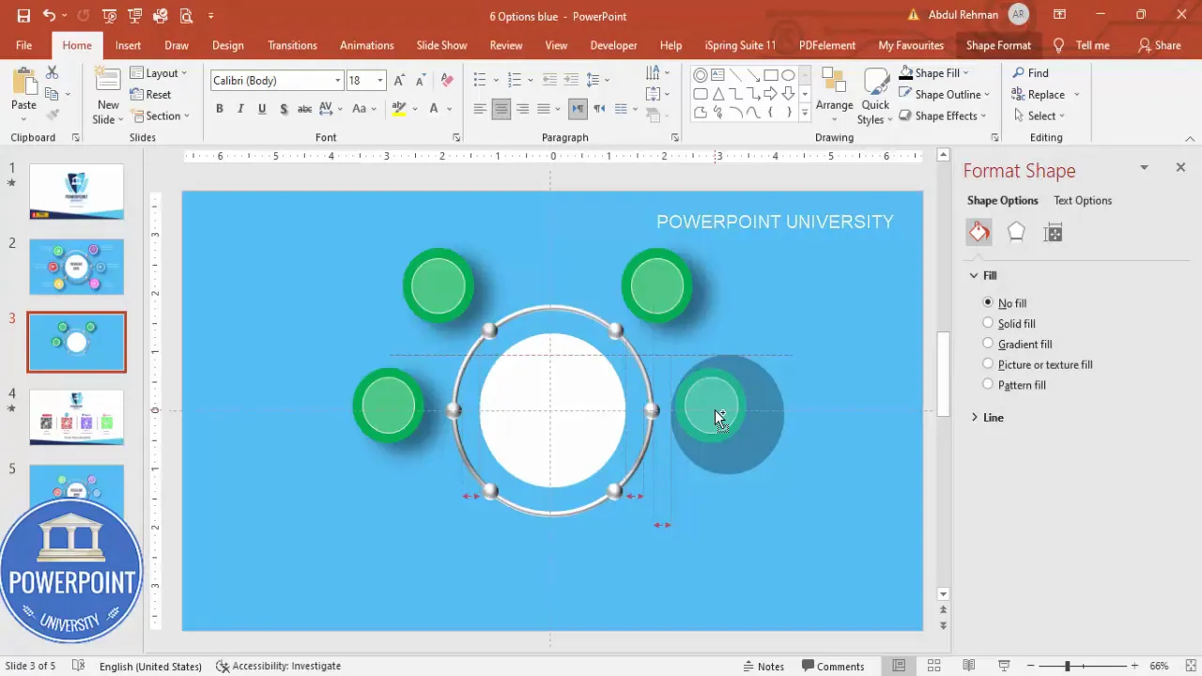Open the Shape Outline dropdown
1202x676 pixels.
point(944,94)
